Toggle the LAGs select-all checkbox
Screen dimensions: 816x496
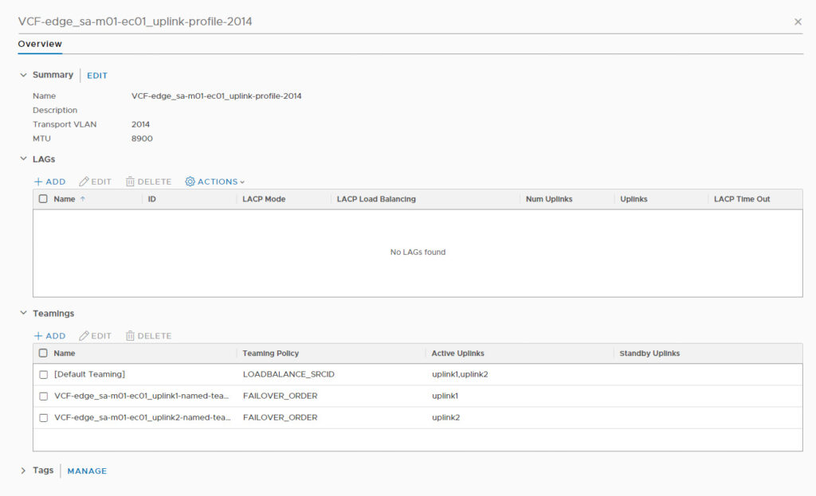(43, 198)
